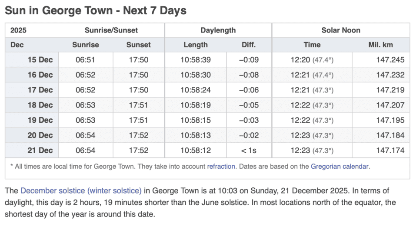Select the 18 Dec row date cell
Image resolution: width=413 pixels, height=226 pixels.
coord(40,105)
